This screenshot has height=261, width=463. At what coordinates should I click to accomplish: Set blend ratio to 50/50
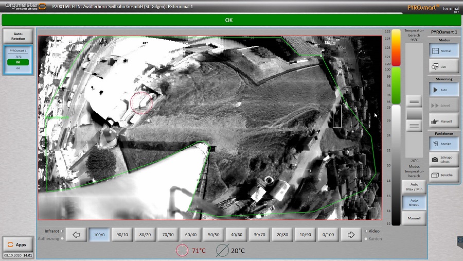click(x=214, y=235)
